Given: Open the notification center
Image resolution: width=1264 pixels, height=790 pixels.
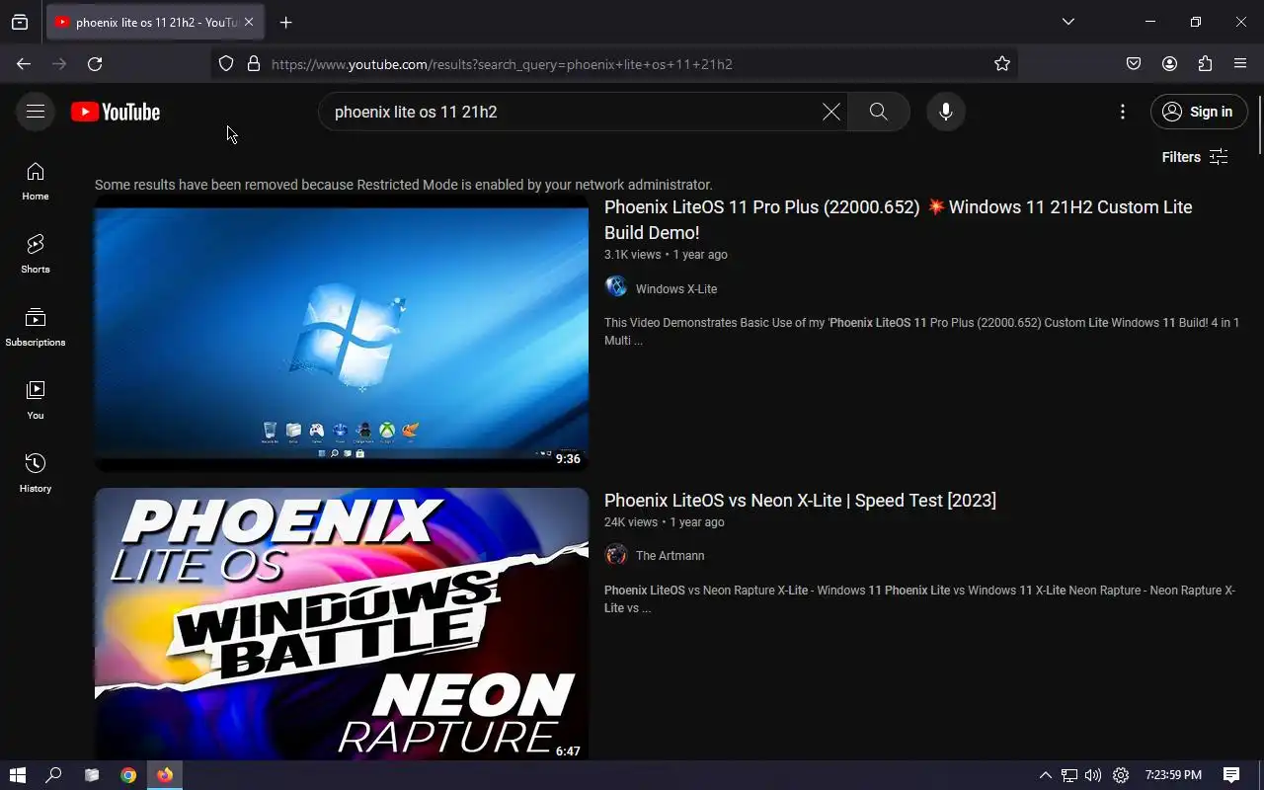Looking at the screenshot, I should [x=1231, y=775].
